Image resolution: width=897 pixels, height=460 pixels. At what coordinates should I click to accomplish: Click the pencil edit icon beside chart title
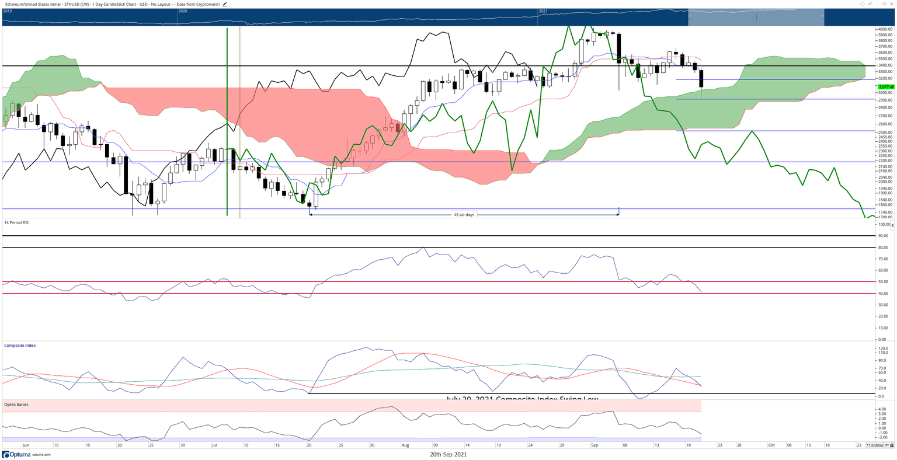225,4
